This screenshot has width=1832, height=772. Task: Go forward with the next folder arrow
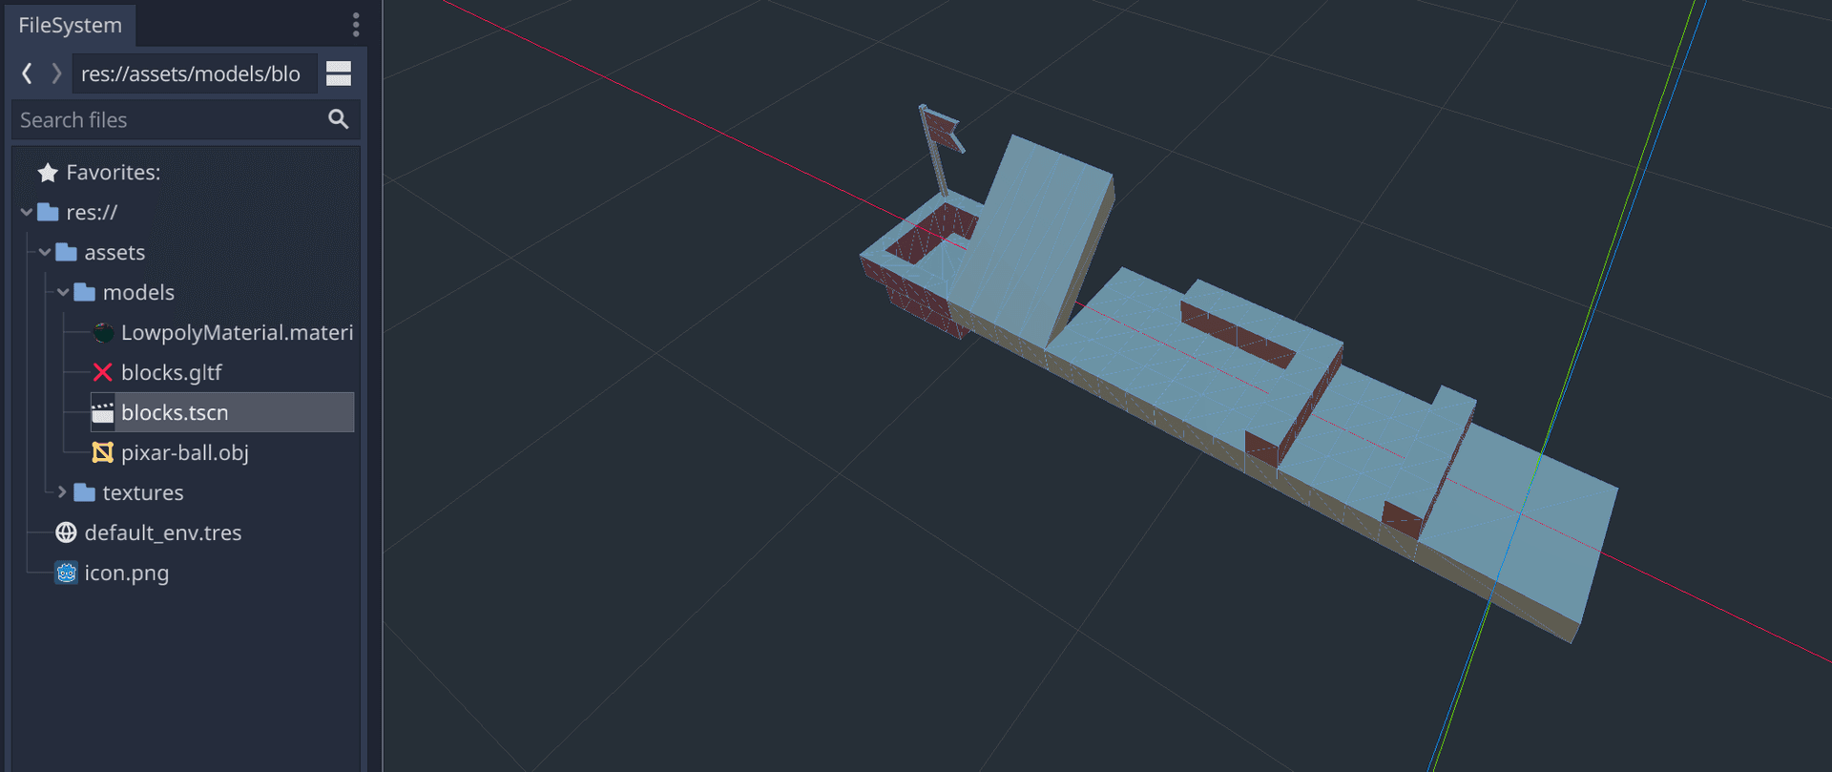(56, 73)
